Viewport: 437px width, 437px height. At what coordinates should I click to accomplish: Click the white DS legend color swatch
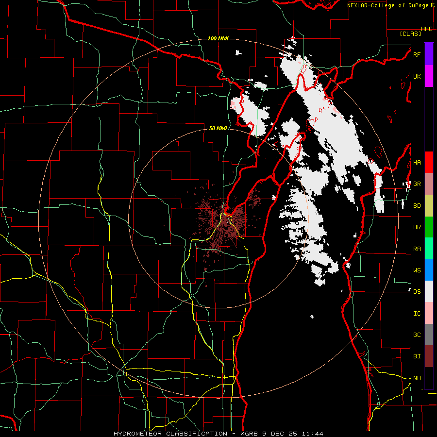coord(429,291)
